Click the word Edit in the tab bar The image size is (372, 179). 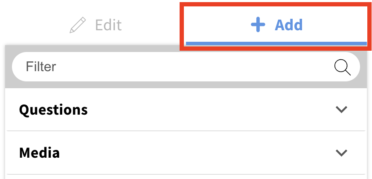[108, 25]
